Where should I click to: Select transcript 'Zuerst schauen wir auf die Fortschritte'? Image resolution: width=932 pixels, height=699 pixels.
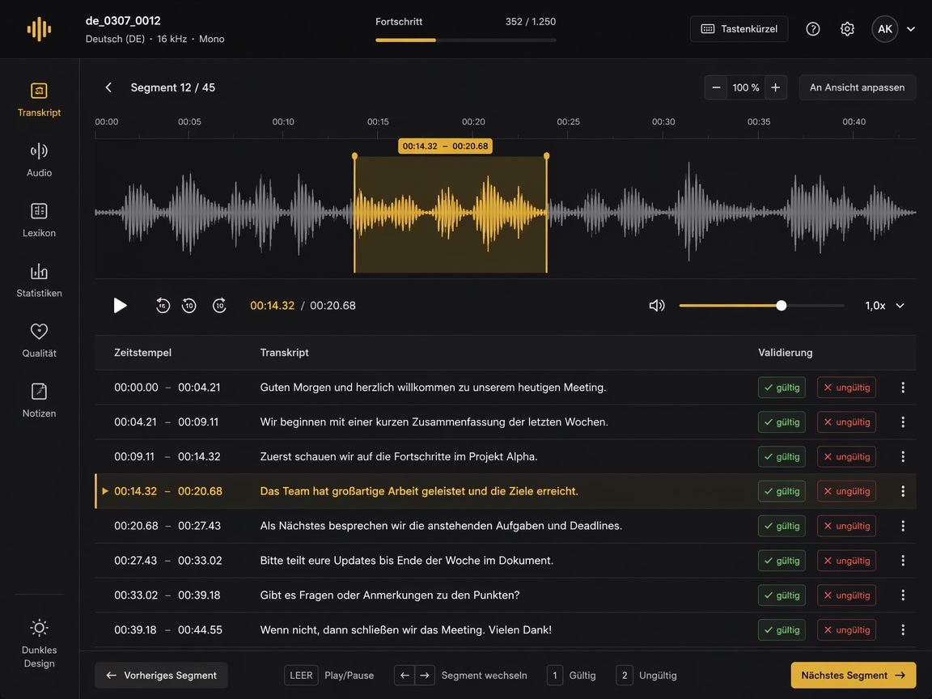tap(399, 456)
